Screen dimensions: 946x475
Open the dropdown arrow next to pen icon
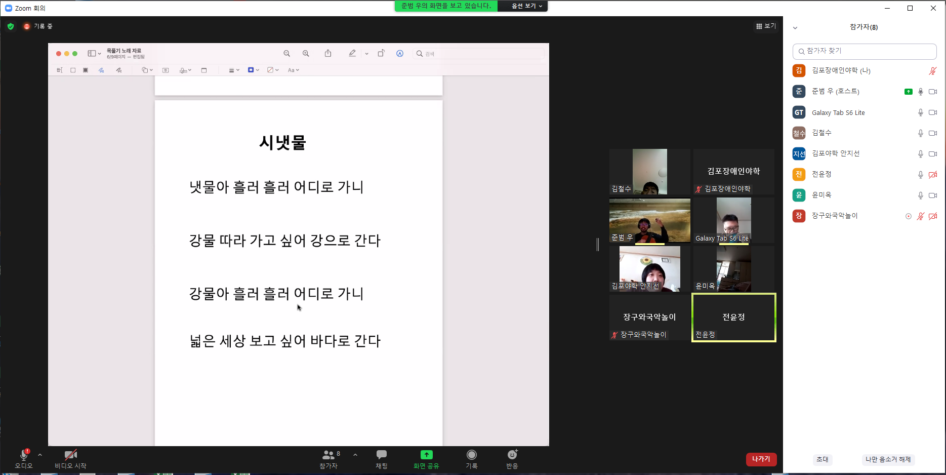366,54
